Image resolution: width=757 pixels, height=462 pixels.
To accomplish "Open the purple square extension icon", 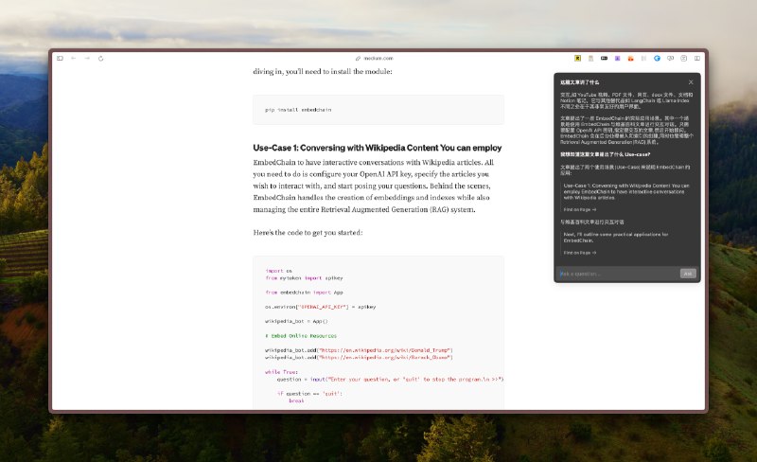I will (617, 59).
